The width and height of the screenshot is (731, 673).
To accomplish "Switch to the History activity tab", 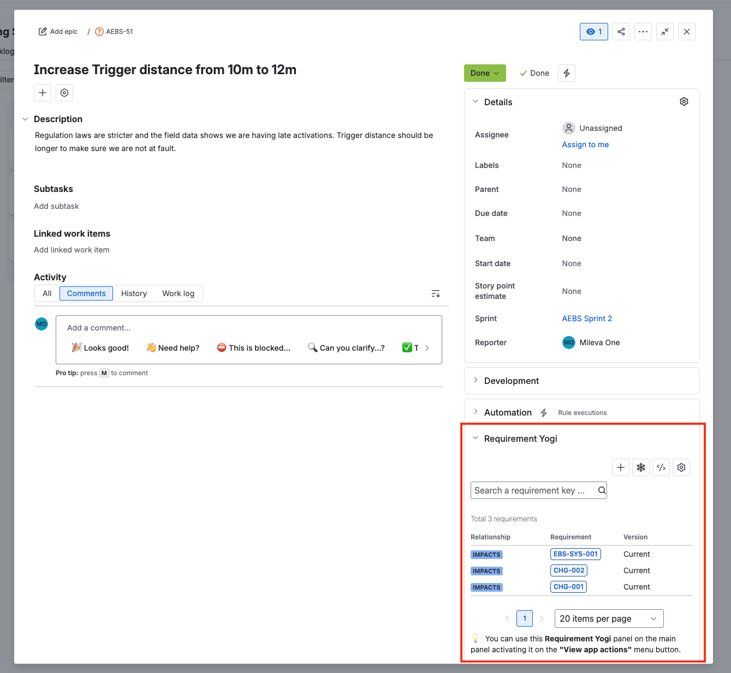I will pos(134,293).
